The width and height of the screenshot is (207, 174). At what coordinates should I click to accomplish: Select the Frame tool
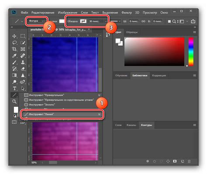click(x=23, y=49)
